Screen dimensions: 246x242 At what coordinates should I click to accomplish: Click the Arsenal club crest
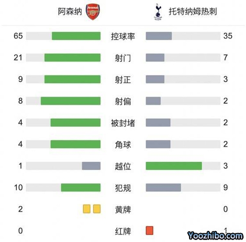coord(92,12)
